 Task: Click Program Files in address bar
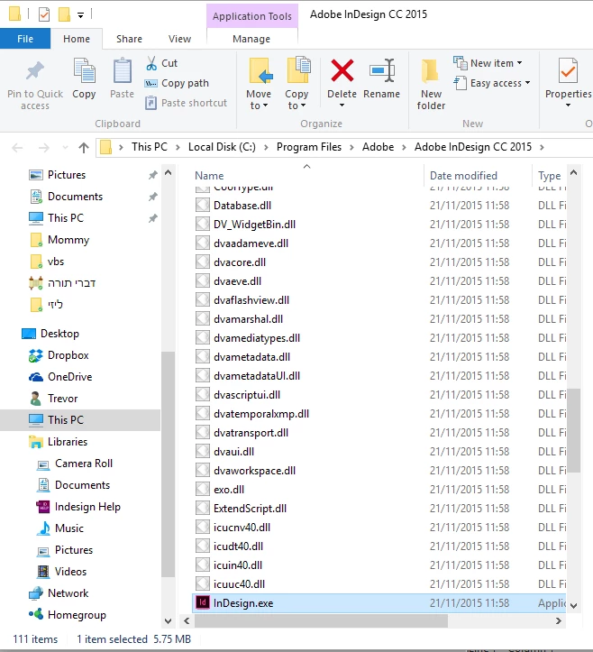pos(309,147)
